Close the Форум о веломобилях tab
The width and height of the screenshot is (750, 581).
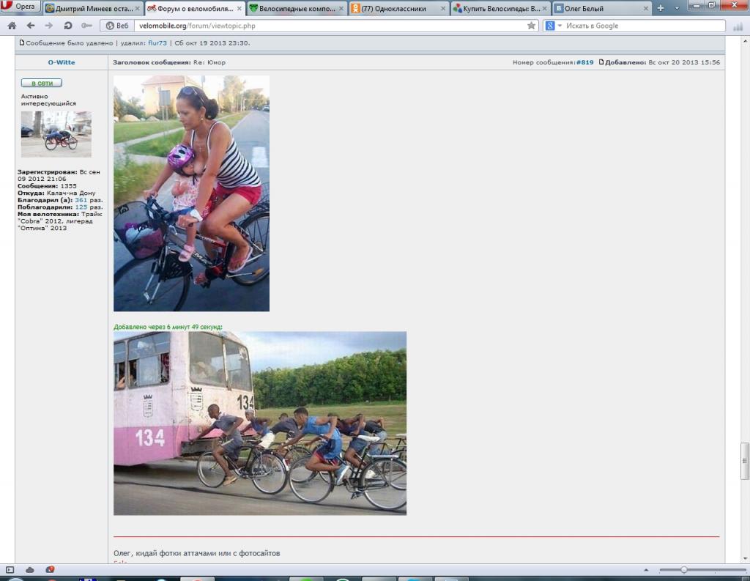[240, 9]
